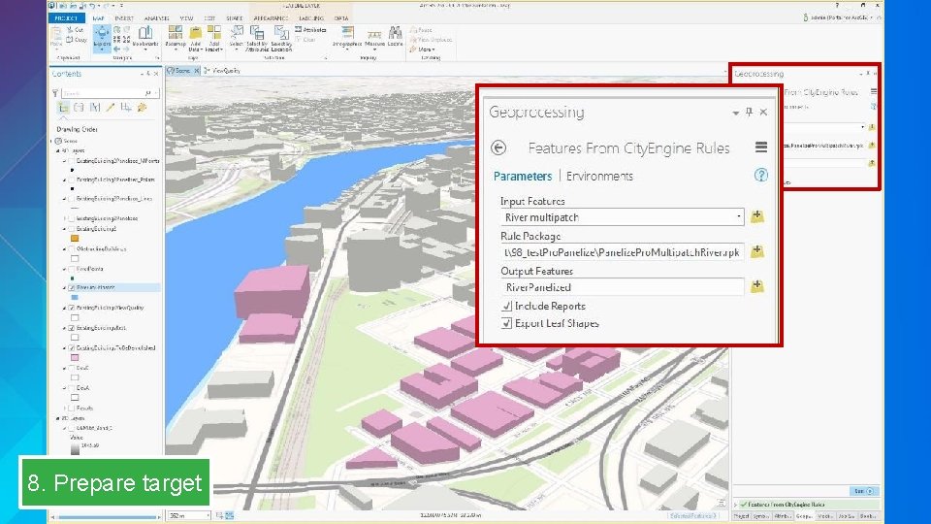Switch Contents to List By Data Source
This screenshot has width=931, height=524.
(79, 108)
